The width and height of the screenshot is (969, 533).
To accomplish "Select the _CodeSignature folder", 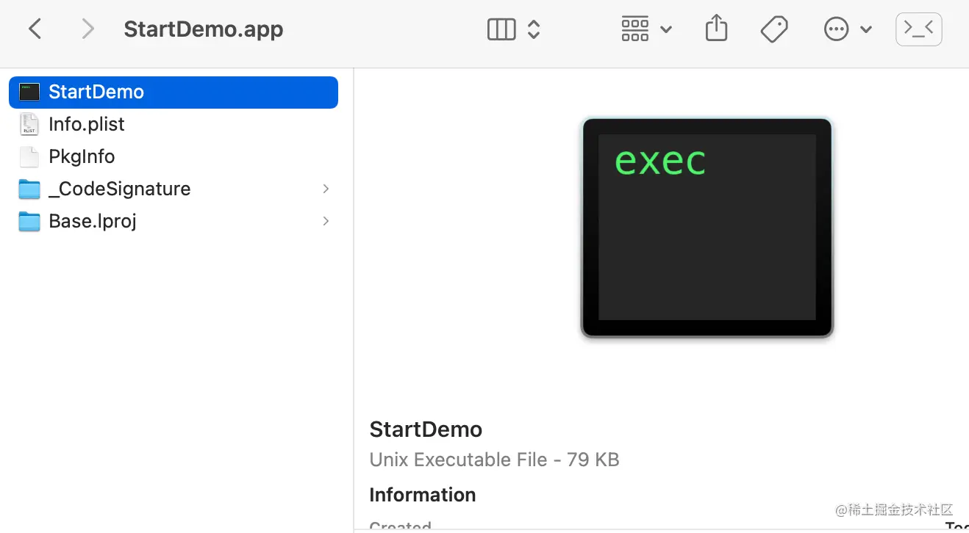I will click(119, 189).
